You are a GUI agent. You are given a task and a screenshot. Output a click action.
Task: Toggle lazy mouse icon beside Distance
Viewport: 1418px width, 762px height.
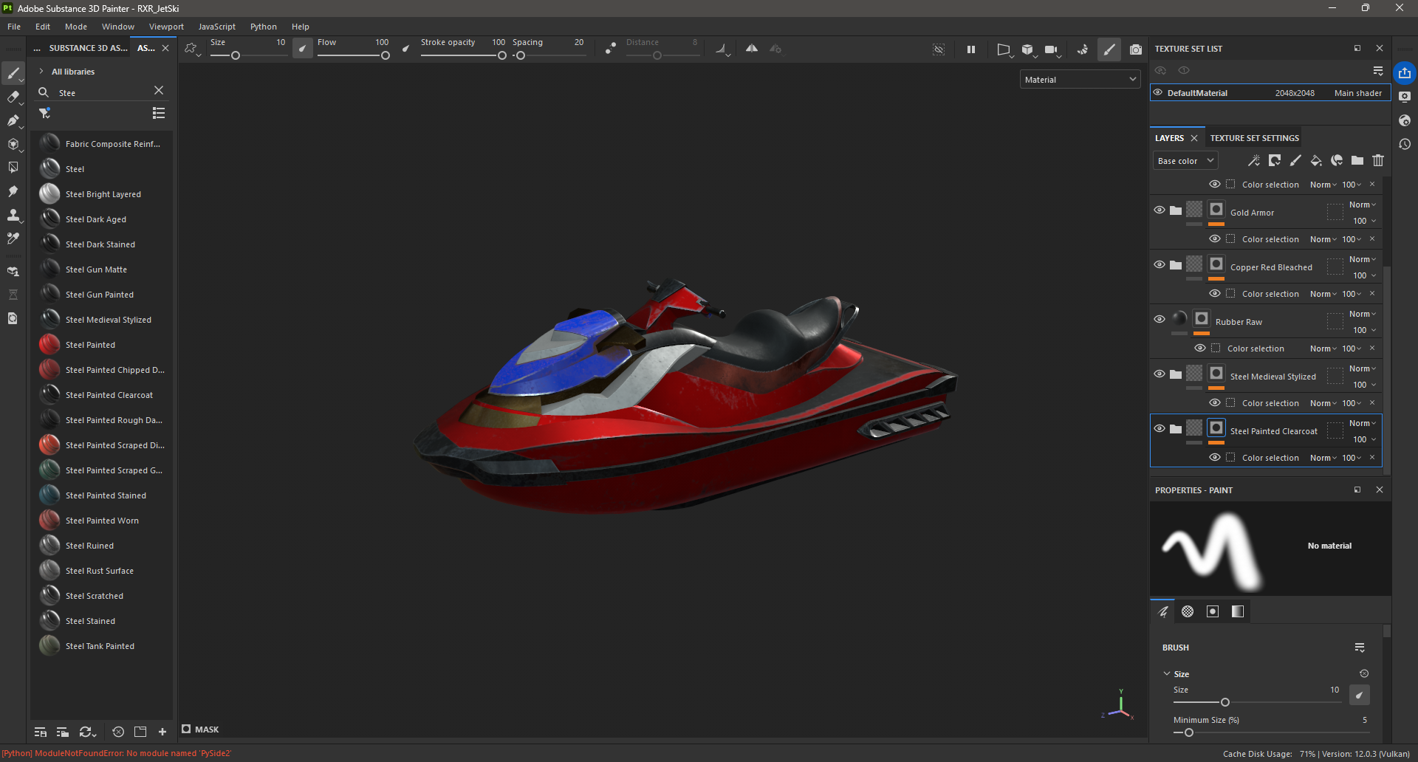[x=611, y=49]
